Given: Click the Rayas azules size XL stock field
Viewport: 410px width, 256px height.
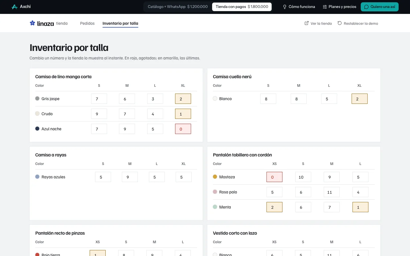Looking at the screenshot, I should pyautogui.click(x=184, y=177).
